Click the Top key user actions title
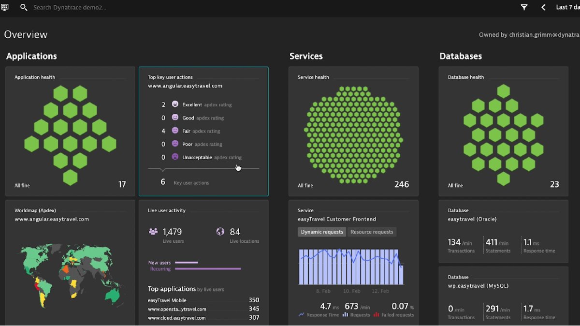This screenshot has width=580, height=326. pos(170,77)
